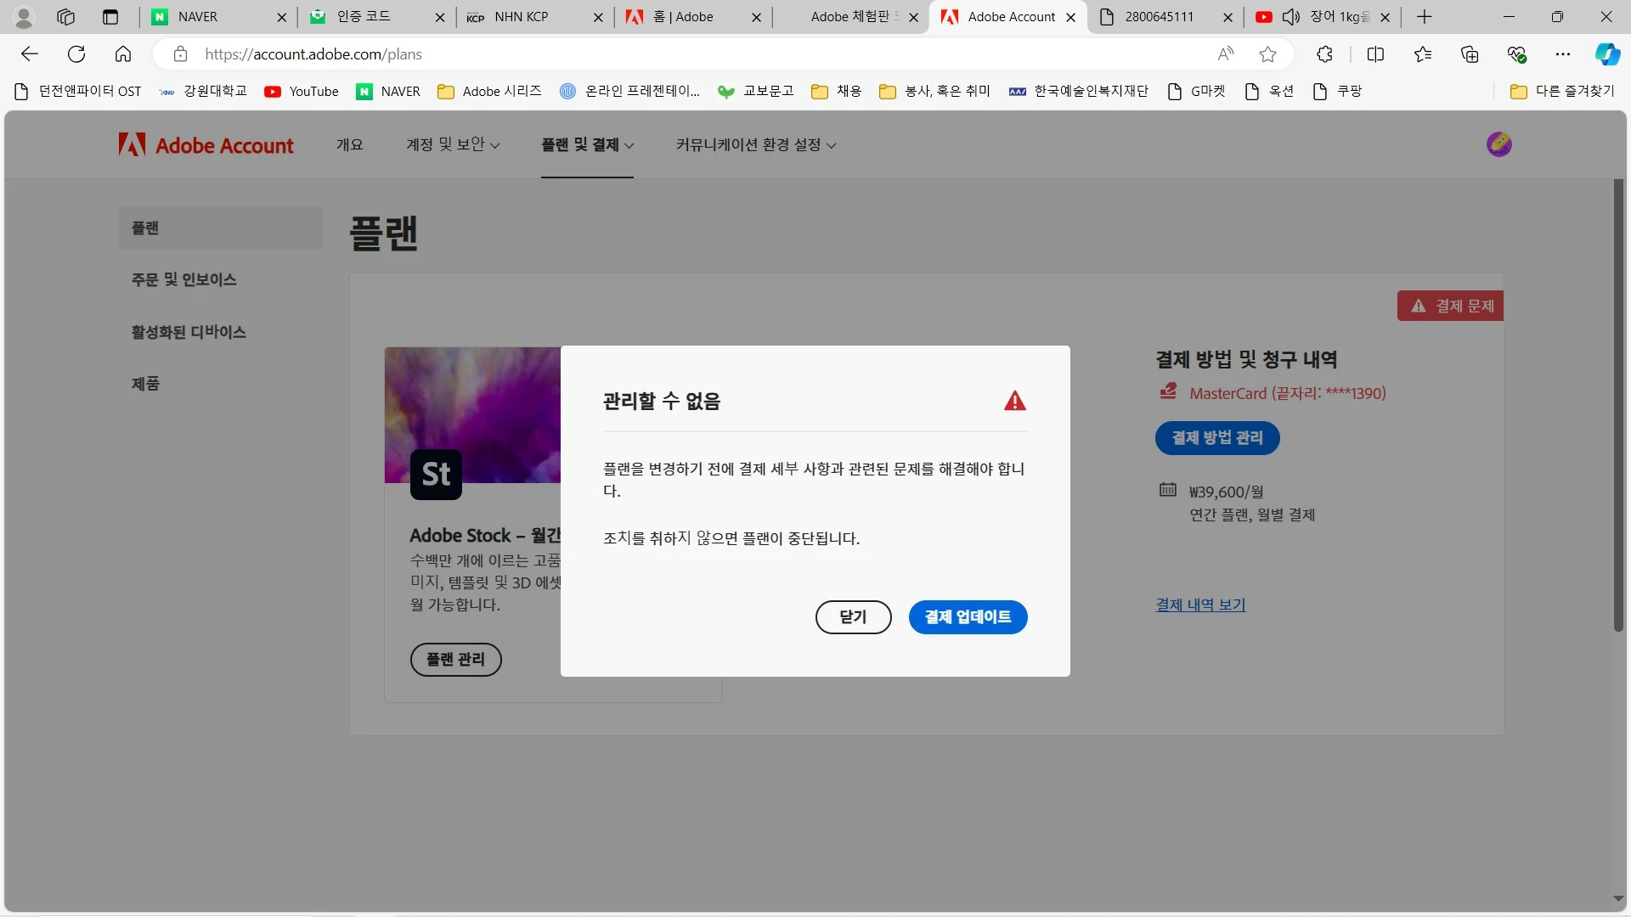
Task: Open 결제 내역 보기 link
Action: coord(1200,605)
